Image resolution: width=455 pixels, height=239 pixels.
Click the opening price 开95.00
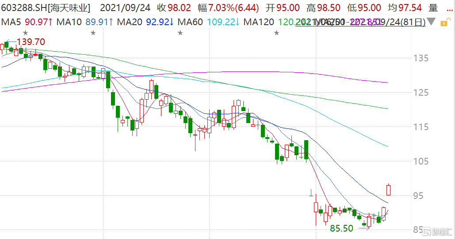click(283, 8)
